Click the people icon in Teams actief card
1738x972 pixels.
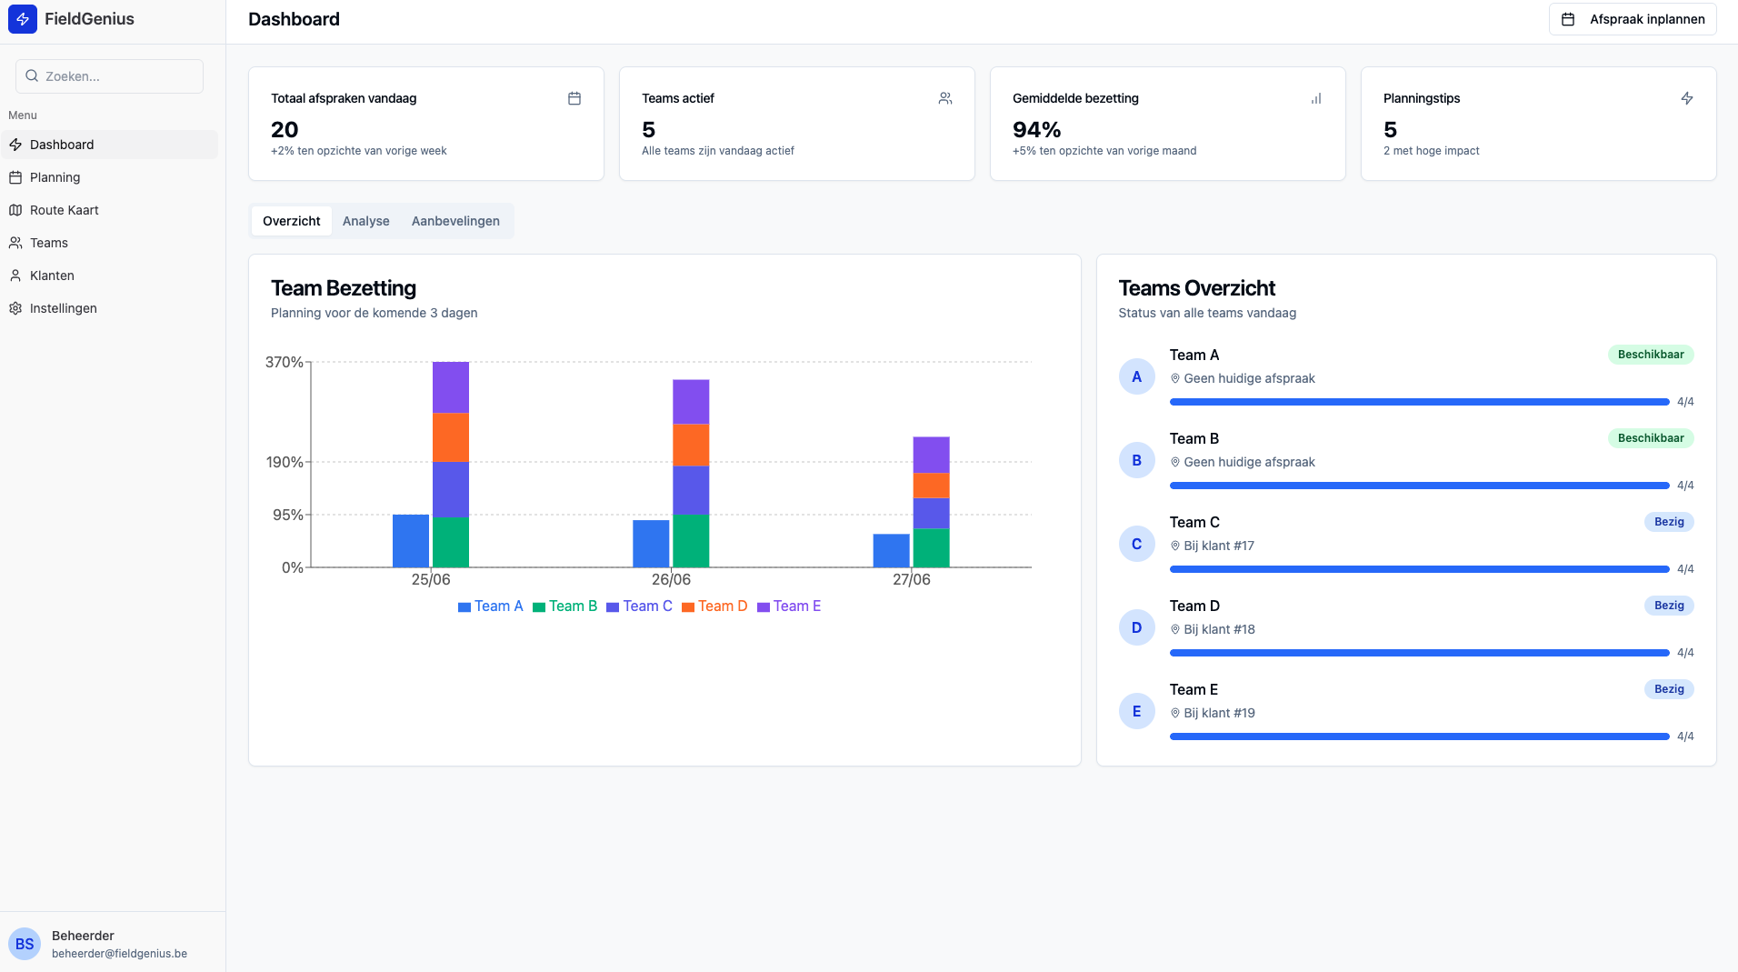point(945,98)
